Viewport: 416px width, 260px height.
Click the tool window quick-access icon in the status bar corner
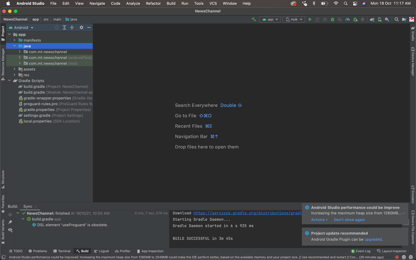(x=3, y=257)
